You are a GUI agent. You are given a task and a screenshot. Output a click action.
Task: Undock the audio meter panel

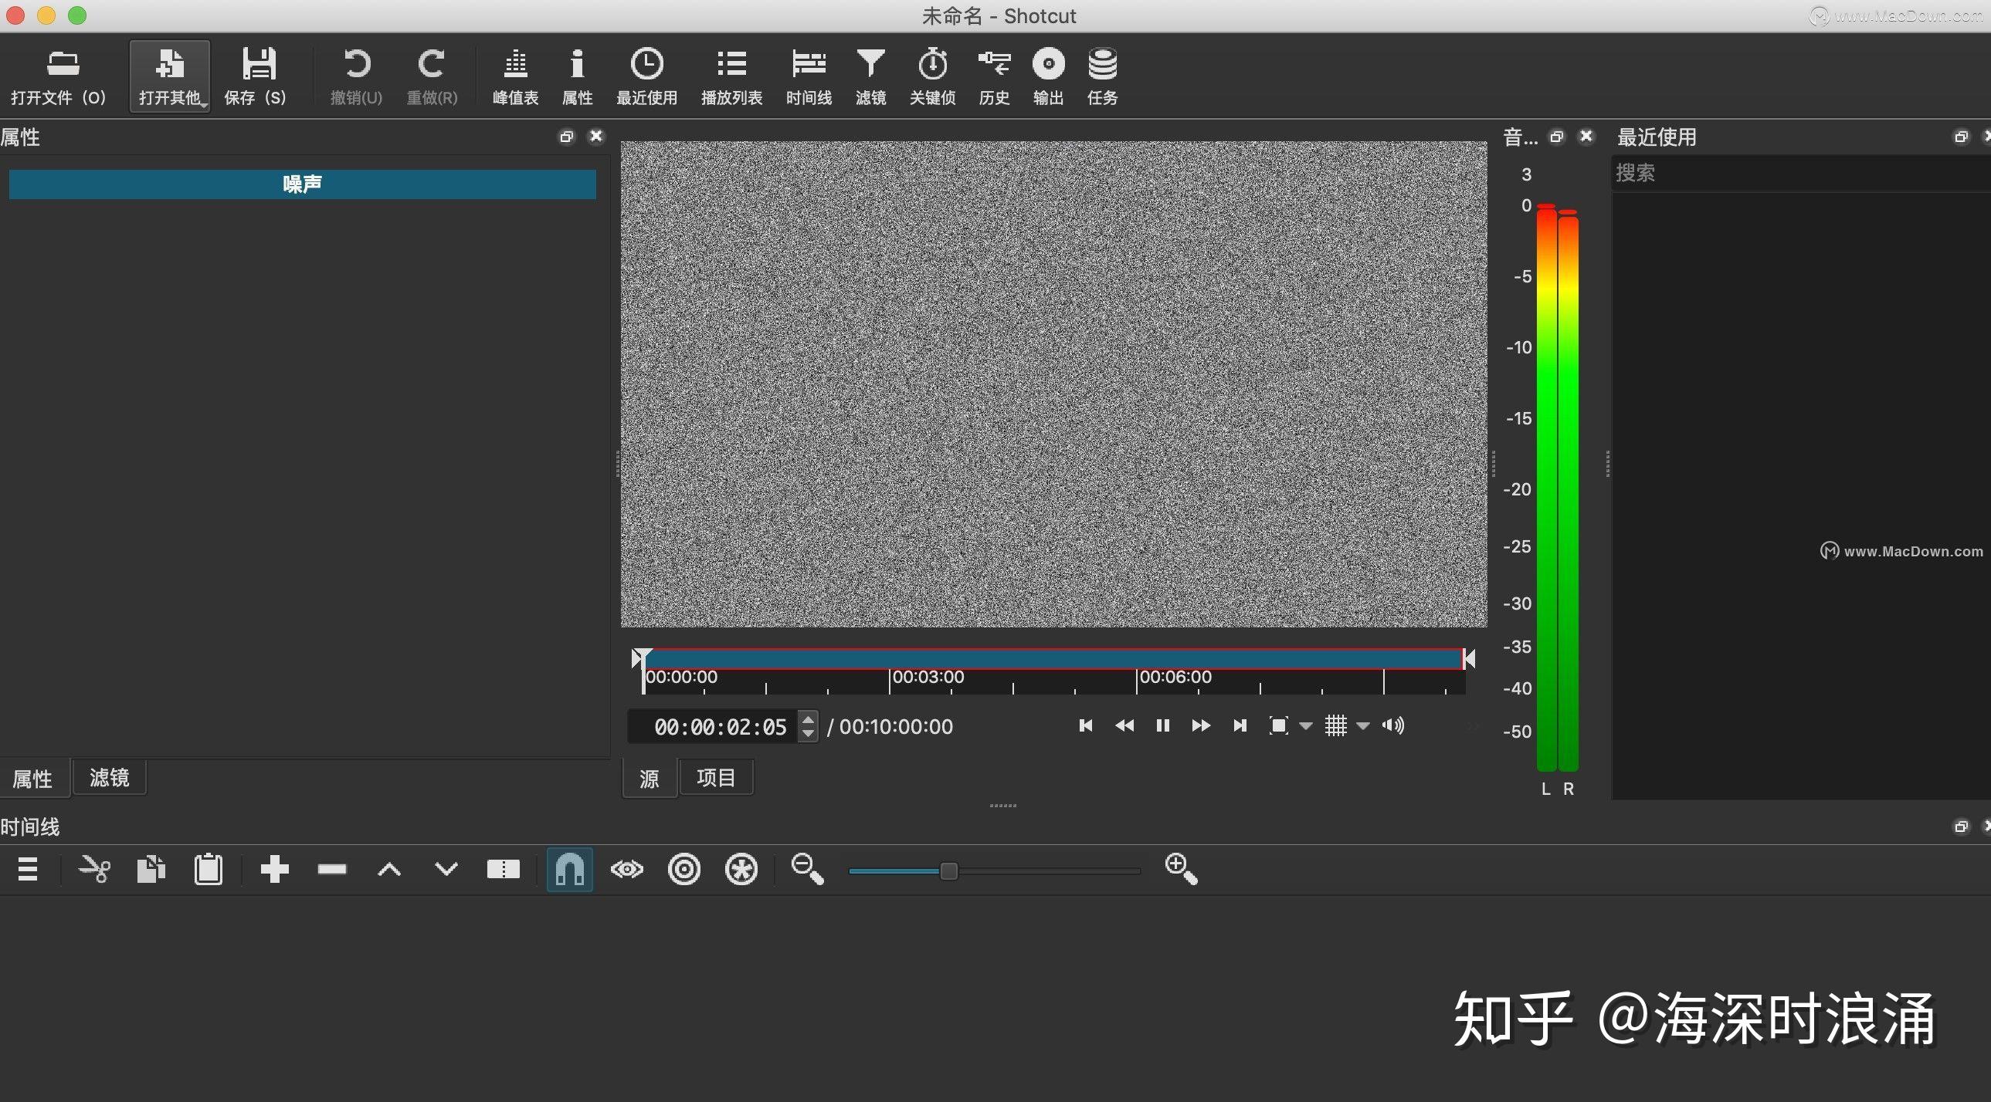[1557, 137]
